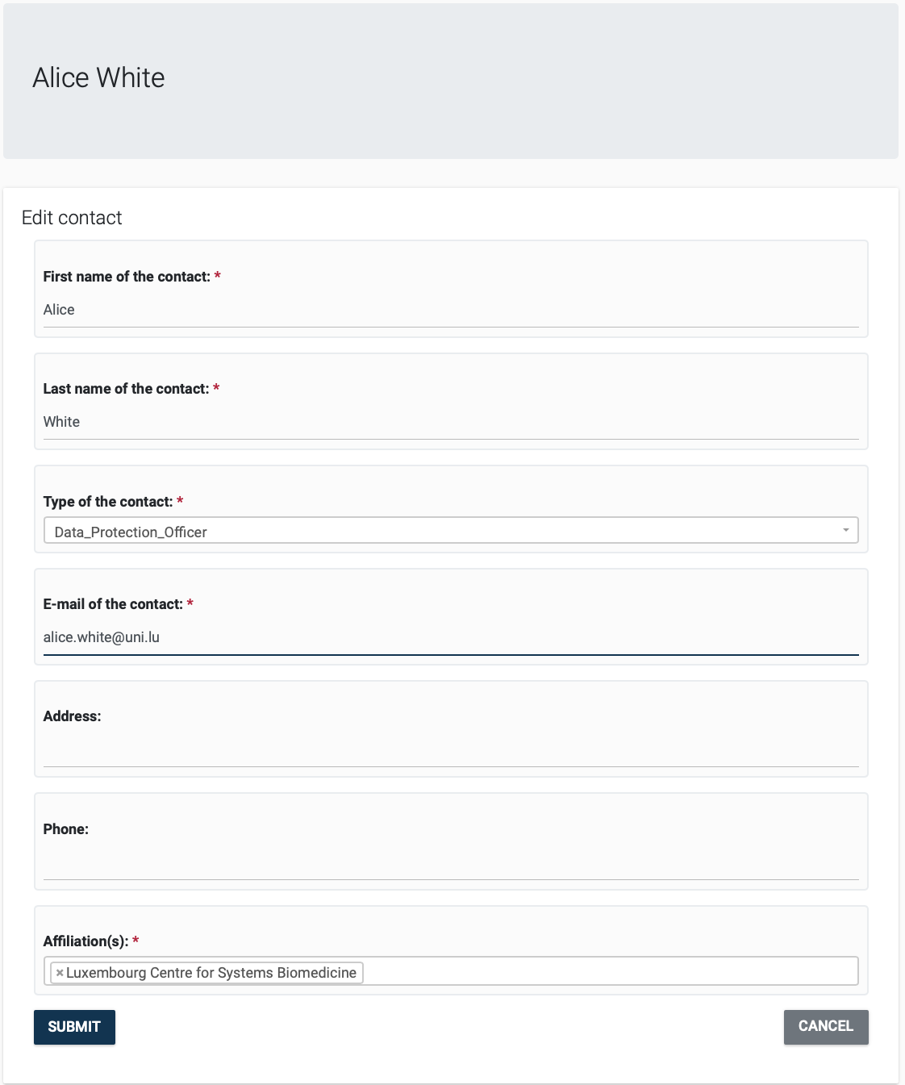905x1085 pixels.
Task: Focus the last name field containing White
Action: 450,423
